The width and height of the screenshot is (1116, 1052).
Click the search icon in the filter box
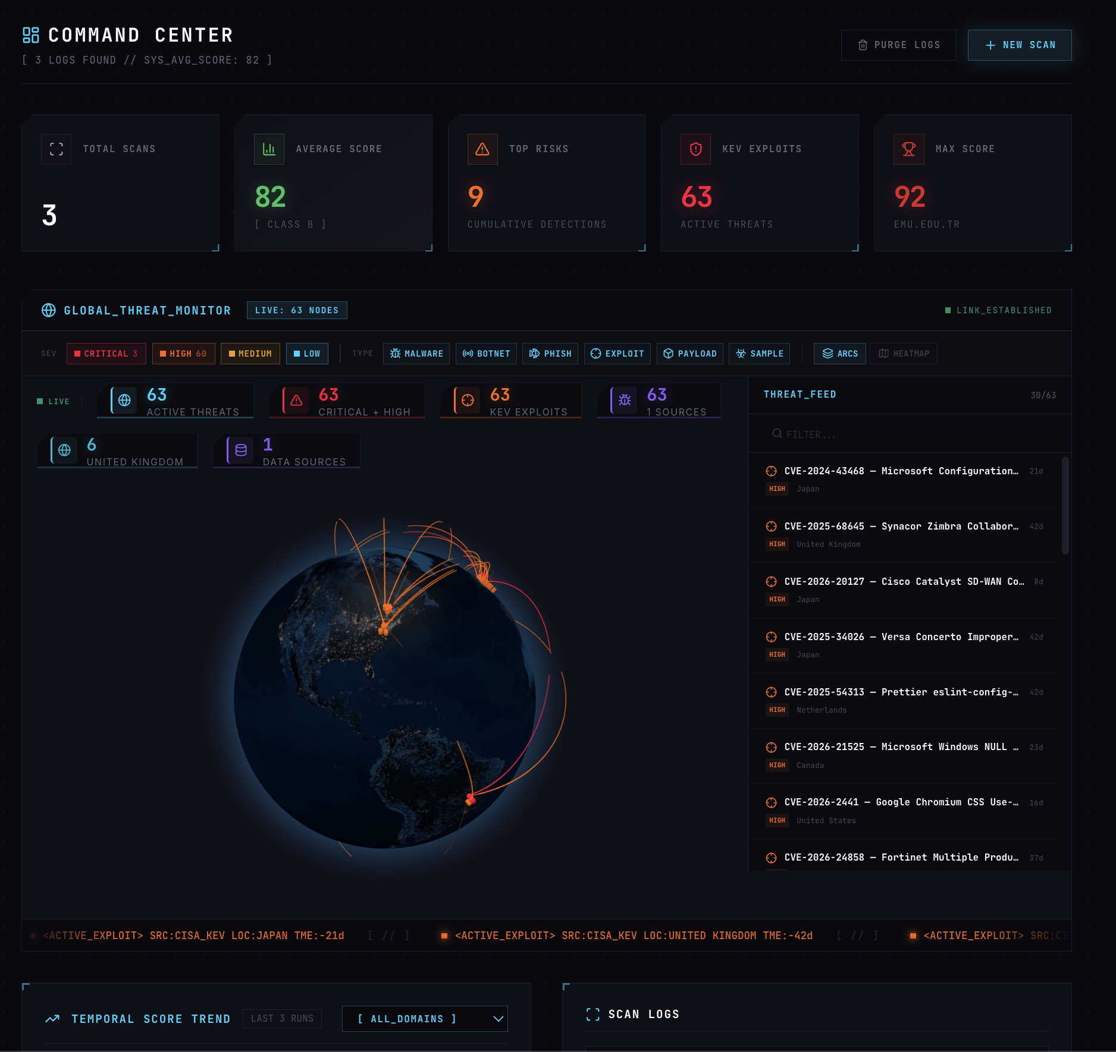click(x=777, y=434)
